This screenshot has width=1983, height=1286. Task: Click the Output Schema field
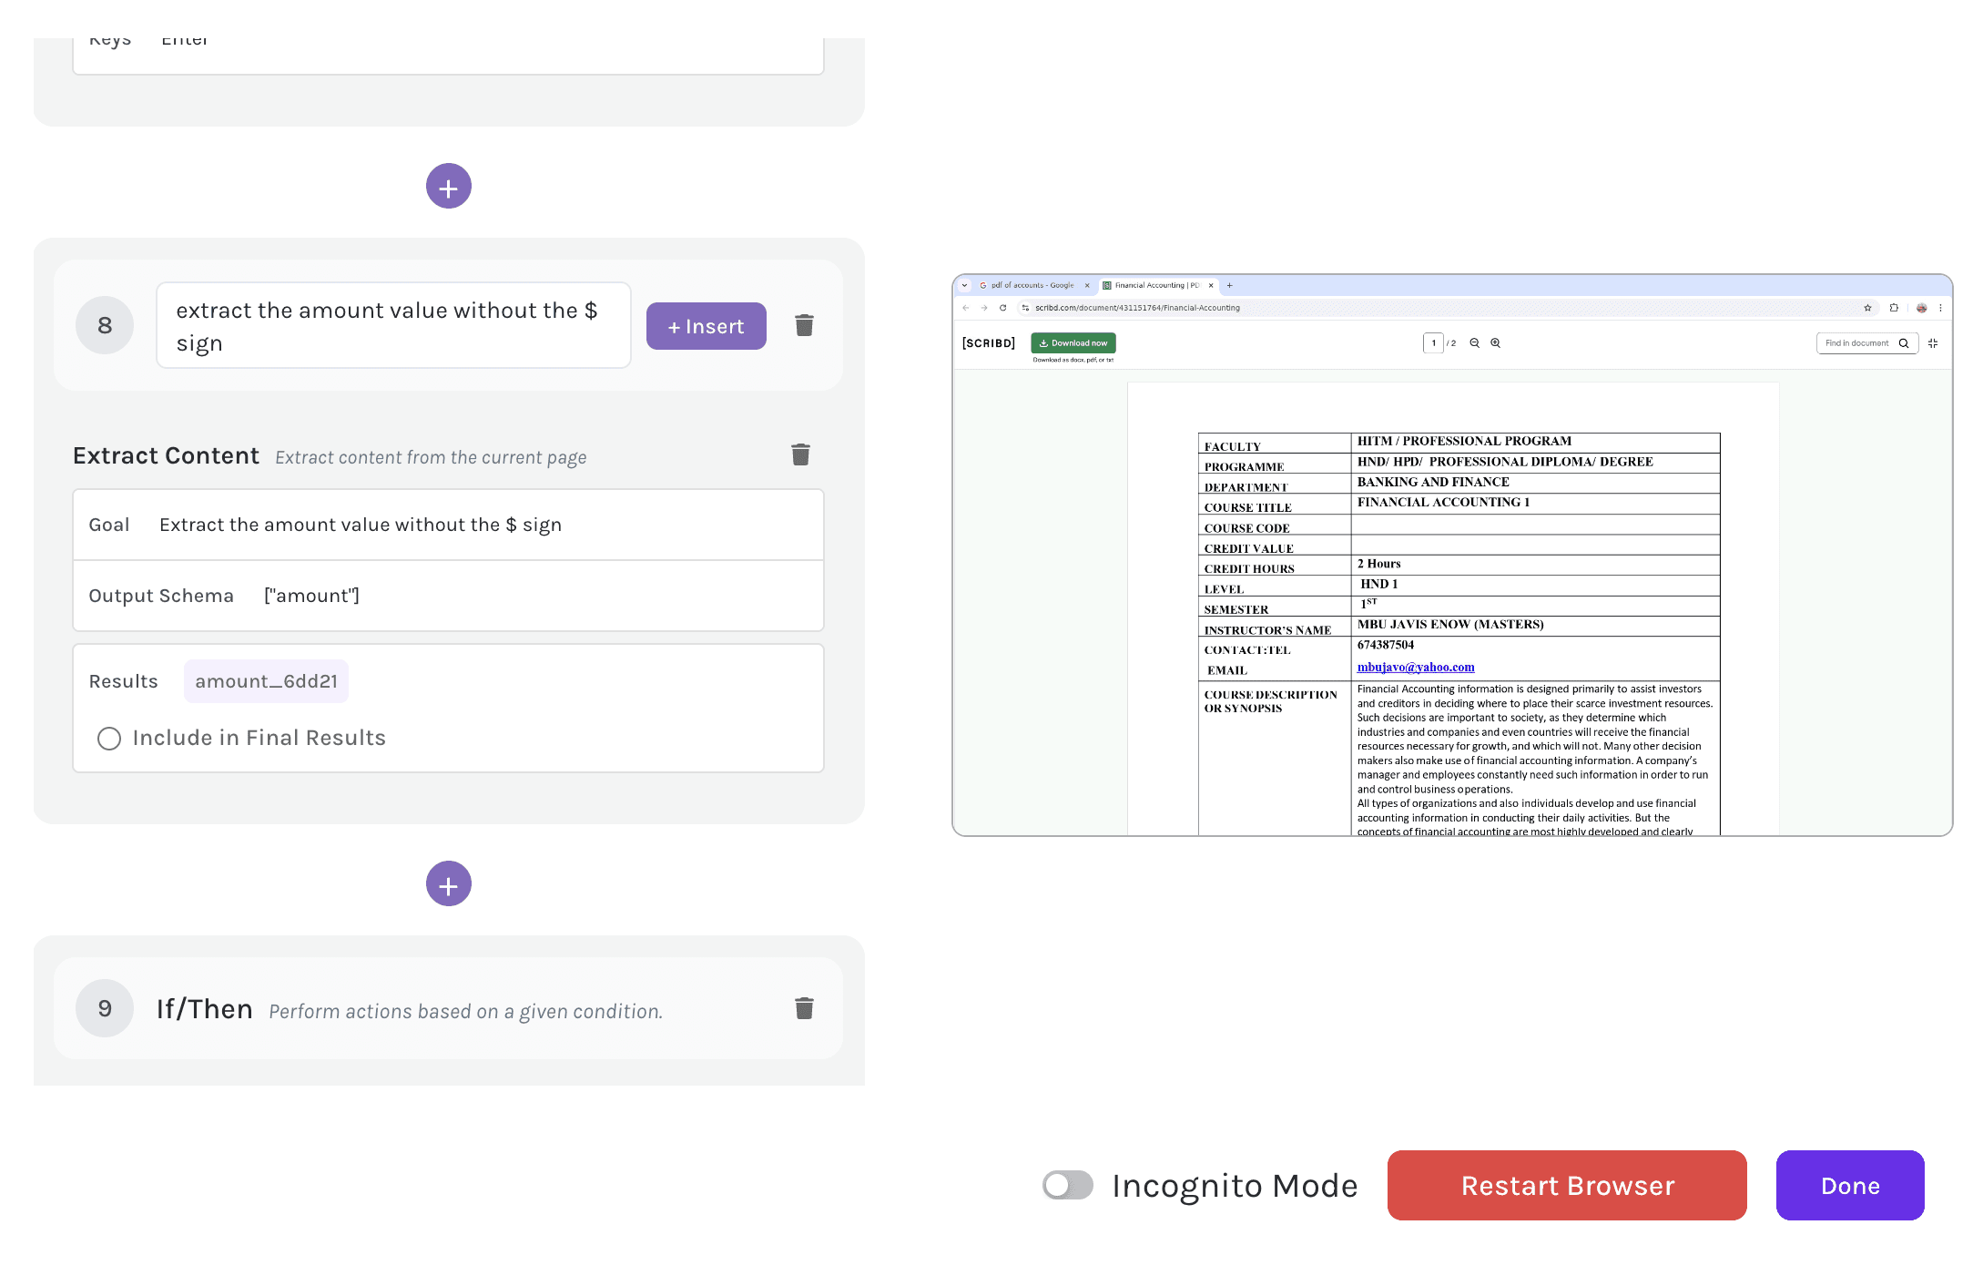point(448,596)
